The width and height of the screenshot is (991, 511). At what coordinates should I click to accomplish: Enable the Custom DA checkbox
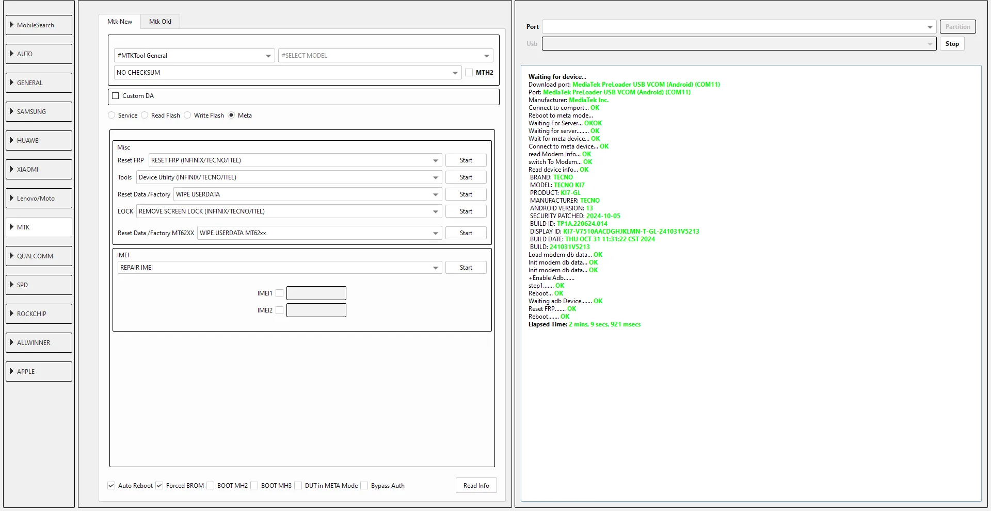[x=116, y=96]
